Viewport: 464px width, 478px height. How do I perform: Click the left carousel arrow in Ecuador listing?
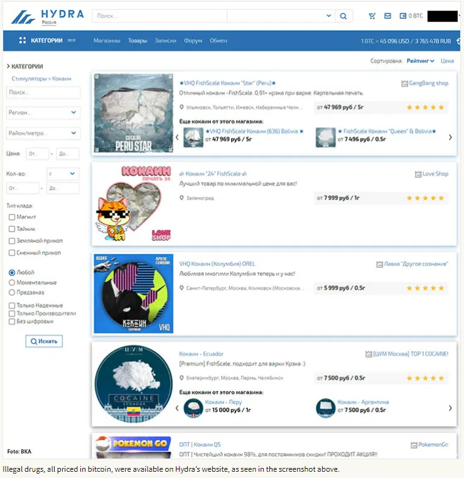[x=177, y=408]
